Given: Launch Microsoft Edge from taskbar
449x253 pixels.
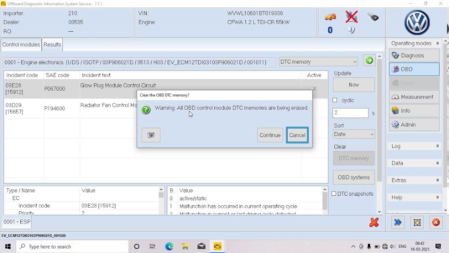Looking at the screenshot, I should click(x=169, y=246).
